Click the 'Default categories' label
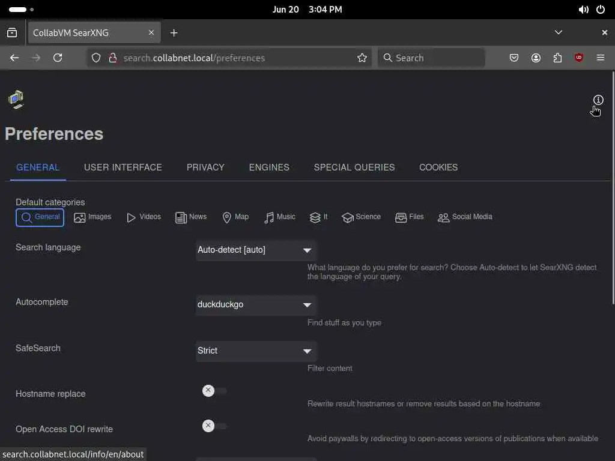 (50, 202)
